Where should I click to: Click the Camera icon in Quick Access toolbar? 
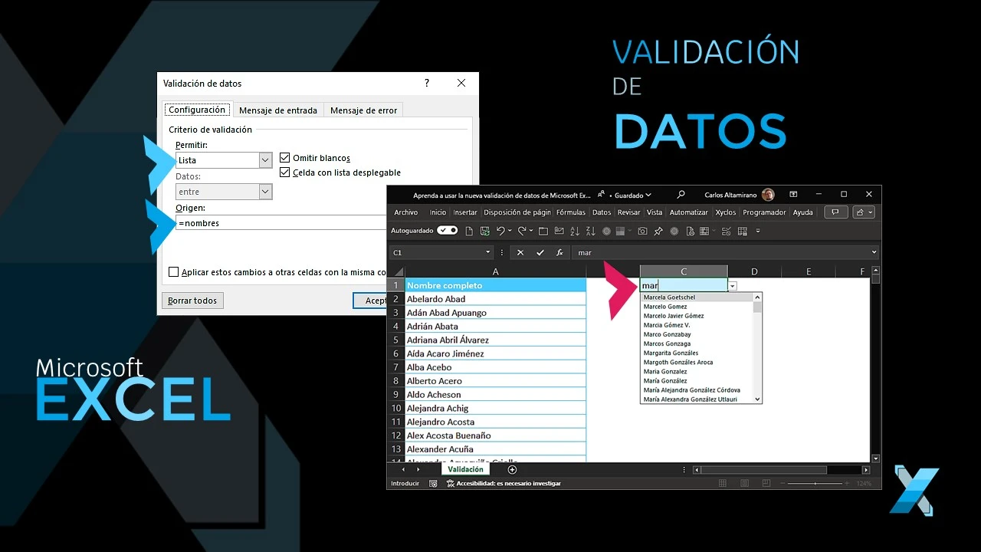(642, 231)
